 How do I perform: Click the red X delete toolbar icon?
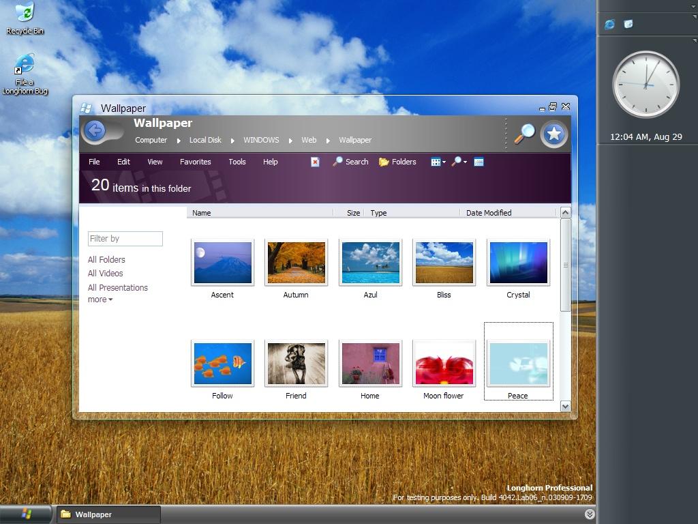pyautogui.click(x=314, y=162)
